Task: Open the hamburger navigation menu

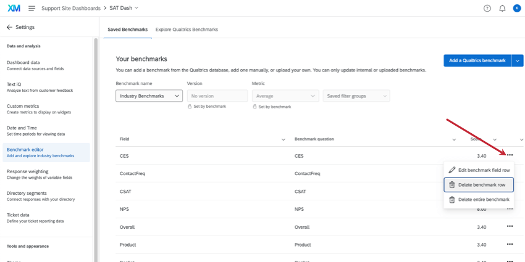Action: (31, 8)
